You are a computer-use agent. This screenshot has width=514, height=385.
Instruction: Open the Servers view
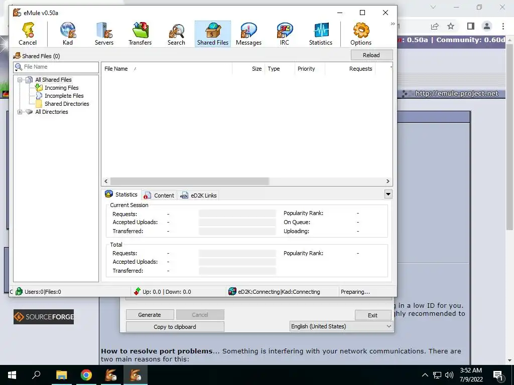(104, 34)
